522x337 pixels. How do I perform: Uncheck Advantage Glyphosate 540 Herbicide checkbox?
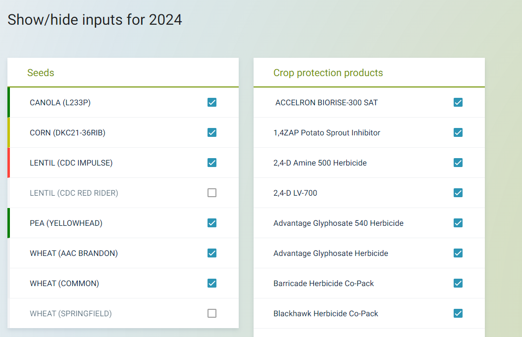point(458,223)
